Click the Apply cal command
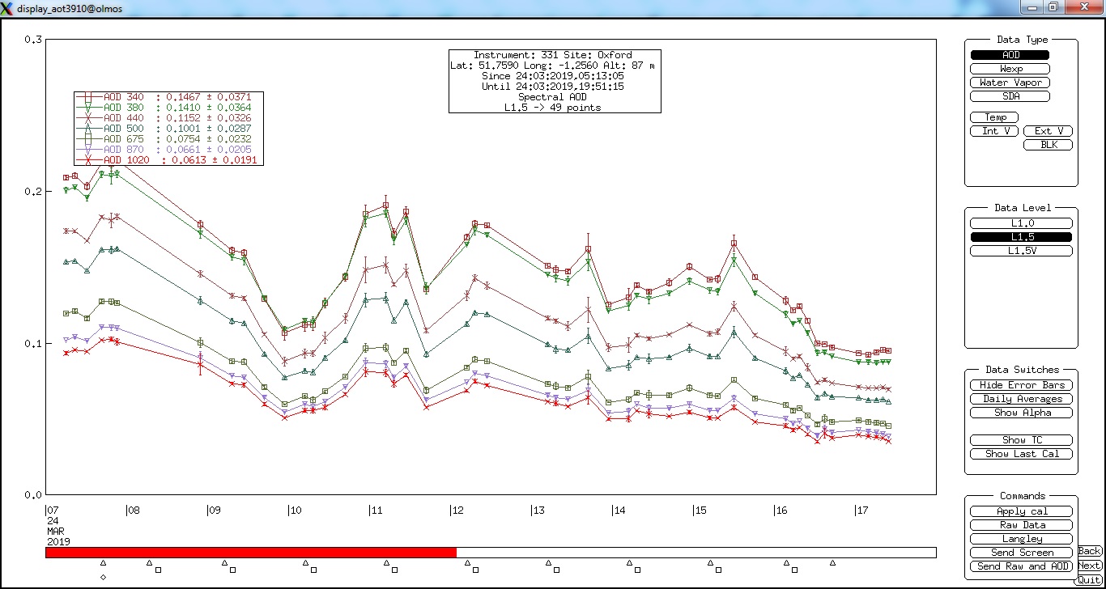 pyautogui.click(x=1021, y=511)
